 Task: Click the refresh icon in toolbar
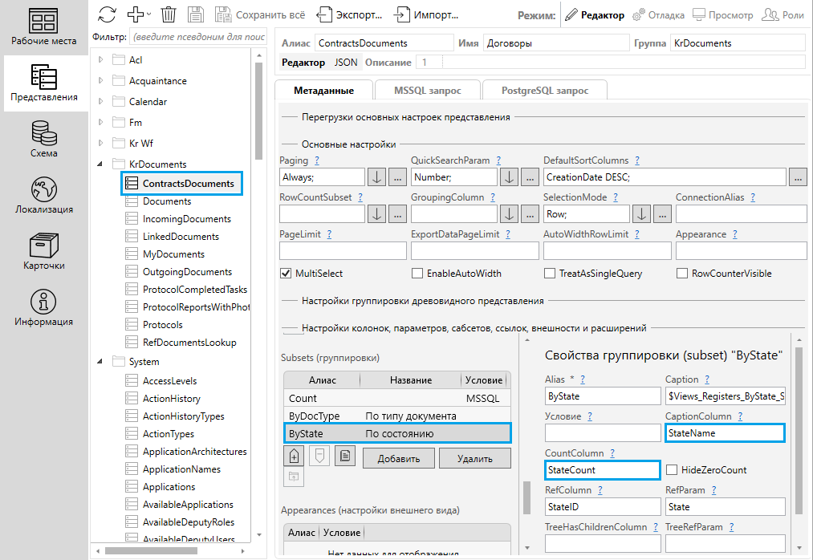pos(107,14)
